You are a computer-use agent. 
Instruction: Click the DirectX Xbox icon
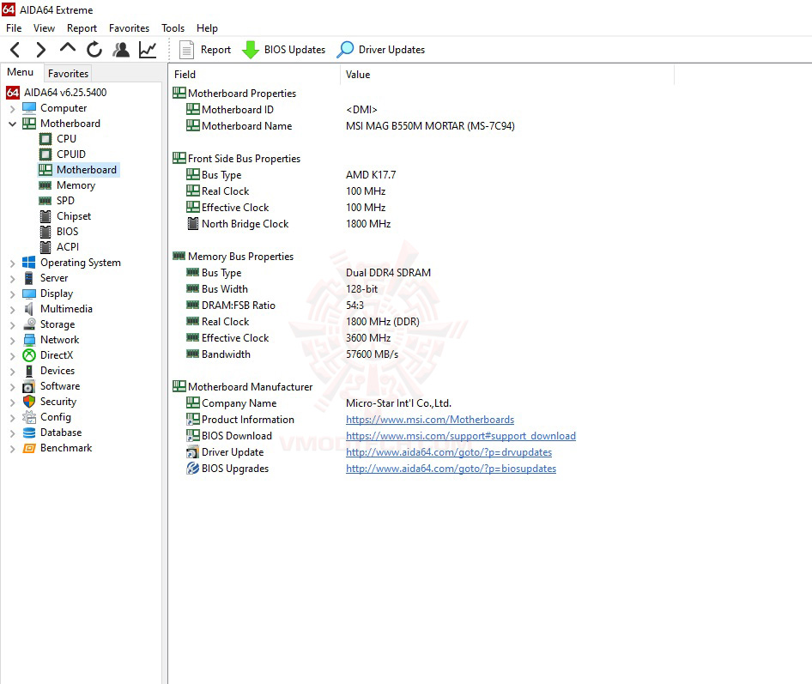pos(29,355)
